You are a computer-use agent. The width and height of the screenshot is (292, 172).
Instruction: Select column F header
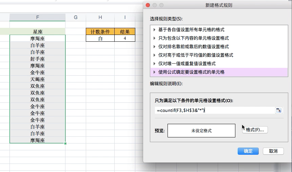point(37,17)
